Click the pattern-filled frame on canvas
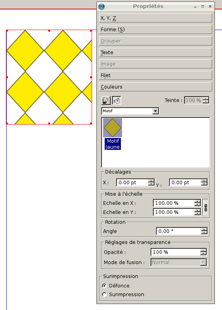Image resolution: width=222 pixels, height=310 pixels. tap(49, 77)
